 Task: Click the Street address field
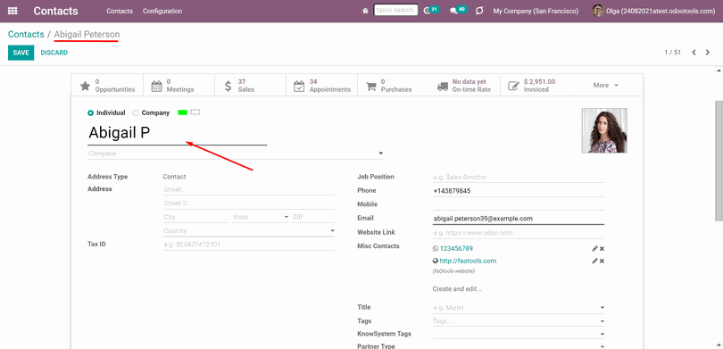pyautogui.click(x=249, y=189)
